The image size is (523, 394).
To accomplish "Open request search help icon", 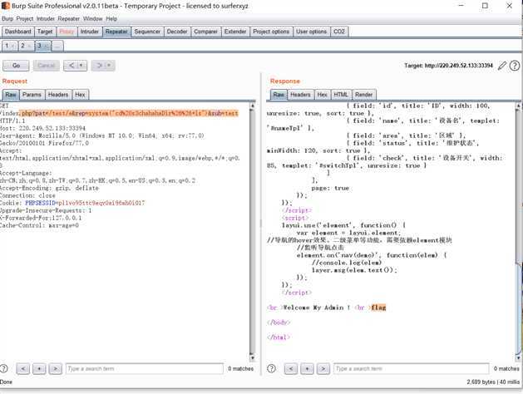I will pyautogui.click(x=4, y=369).
